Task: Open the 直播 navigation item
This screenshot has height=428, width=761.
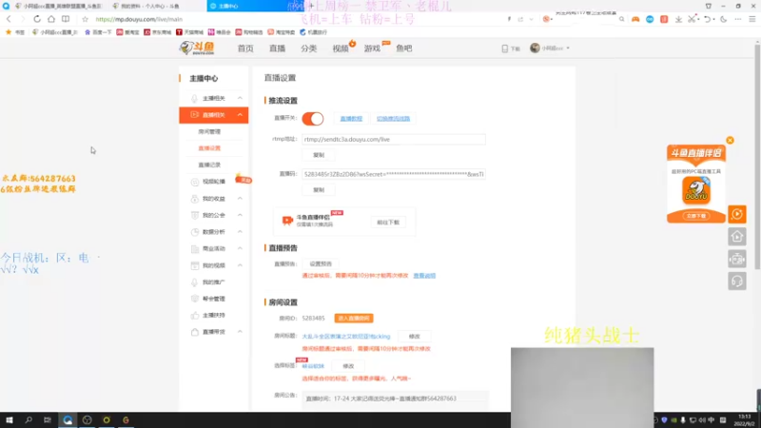Action: 277,49
